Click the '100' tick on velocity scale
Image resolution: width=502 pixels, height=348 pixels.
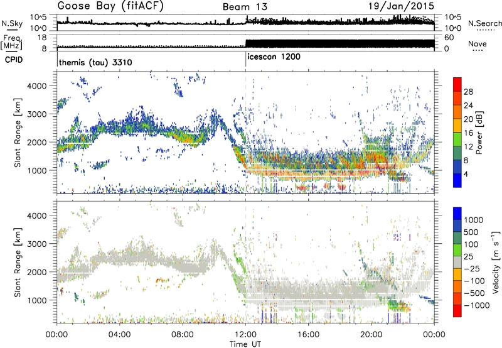pyautogui.click(x=471, y=244)
